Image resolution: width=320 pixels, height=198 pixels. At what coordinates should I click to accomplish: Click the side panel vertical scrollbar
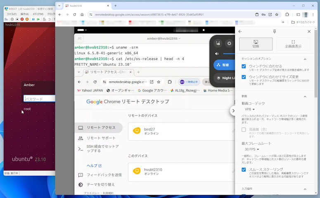[x=316, y=63]
